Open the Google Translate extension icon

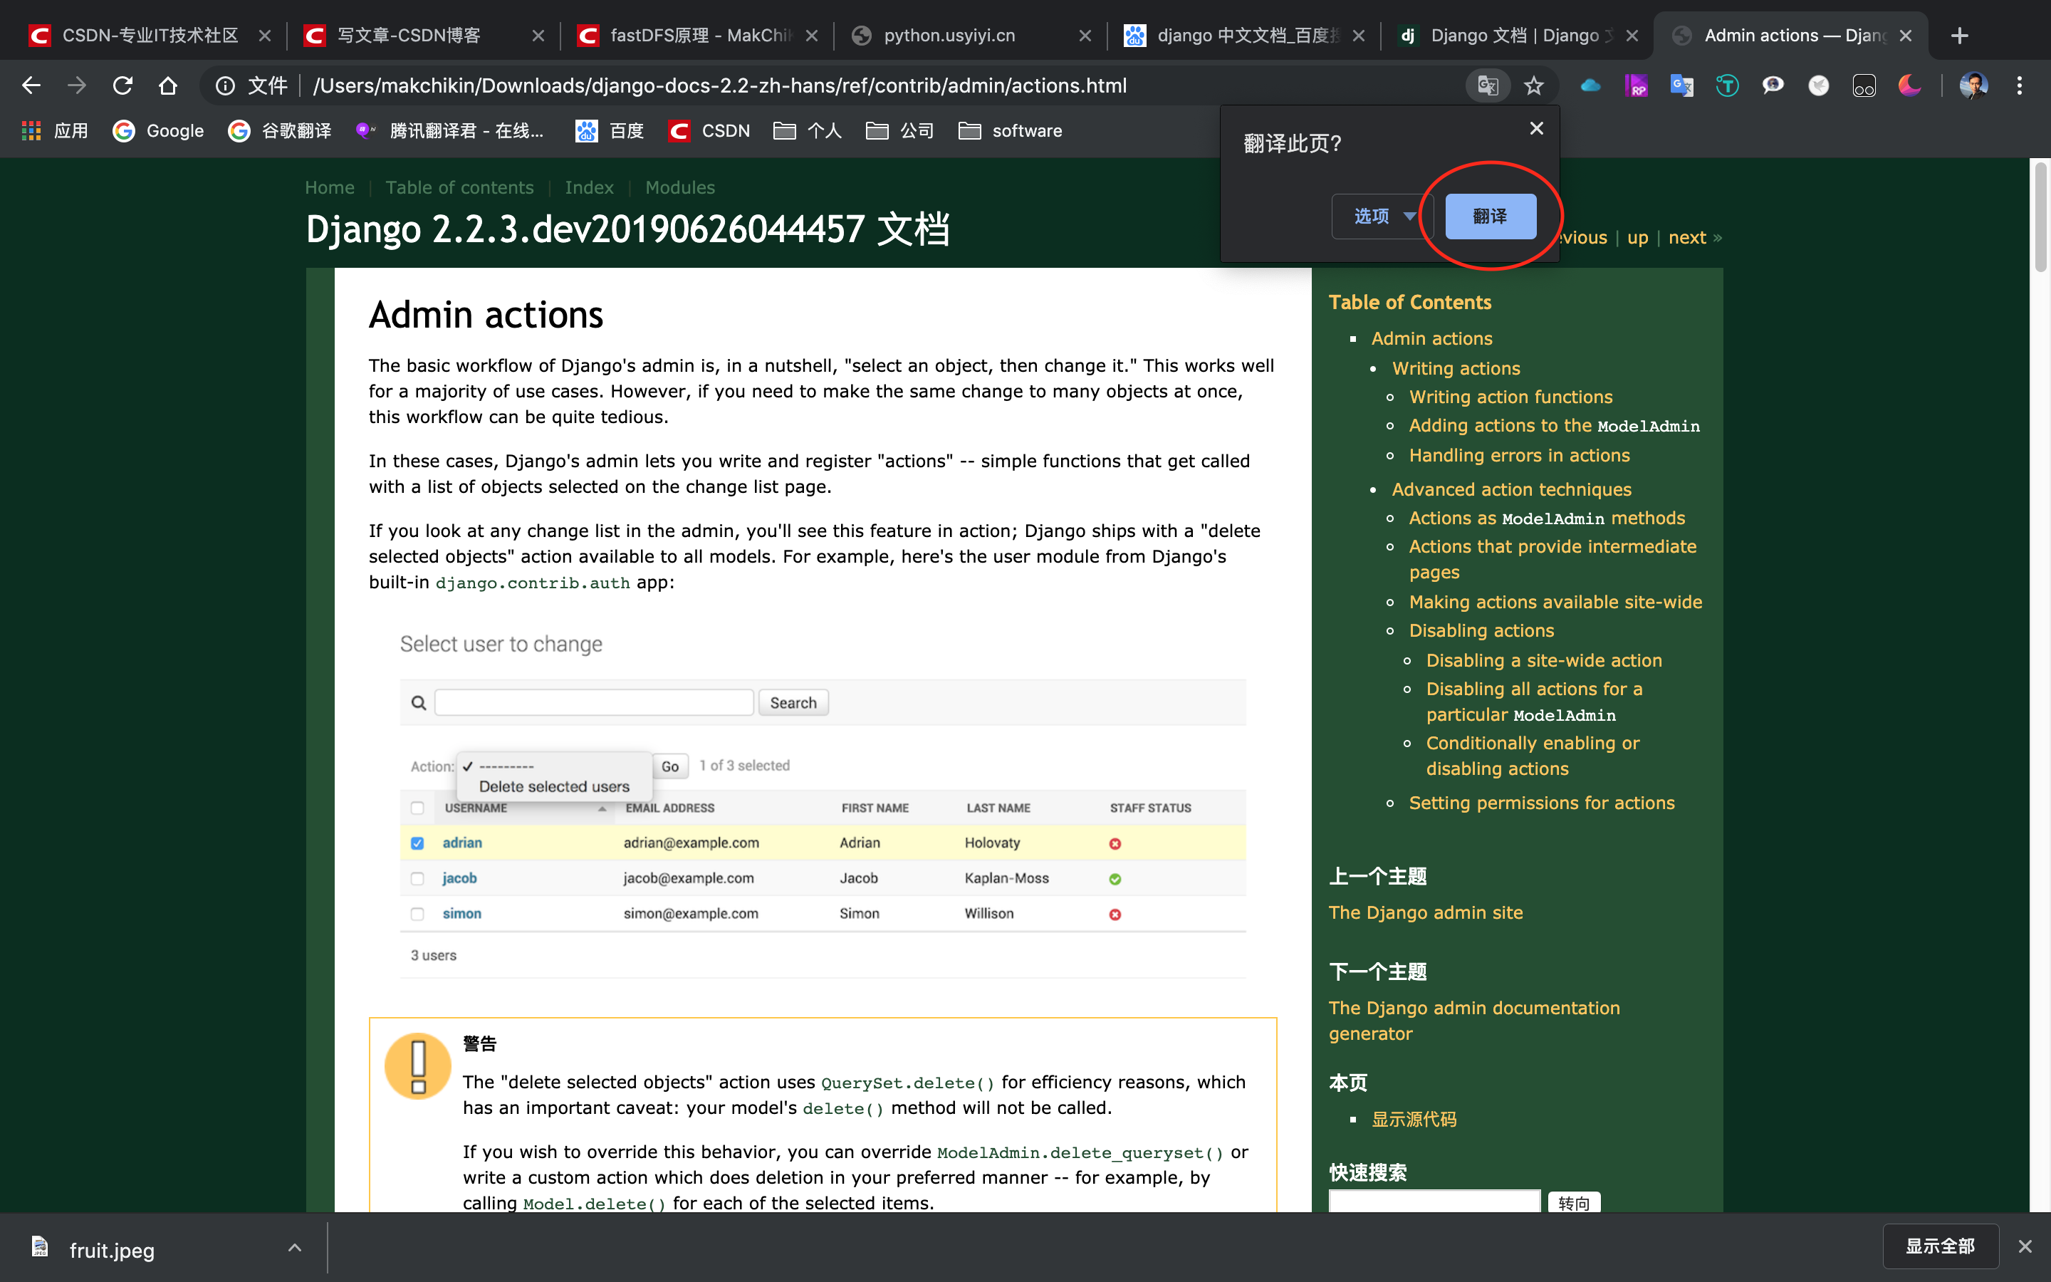click(1681, 85)
